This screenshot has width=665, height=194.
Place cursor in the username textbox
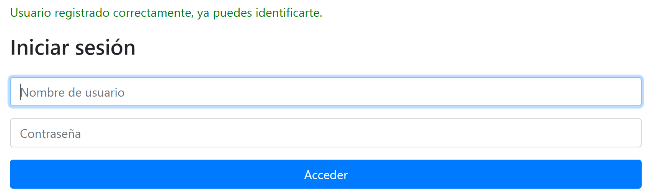point(325,92)
